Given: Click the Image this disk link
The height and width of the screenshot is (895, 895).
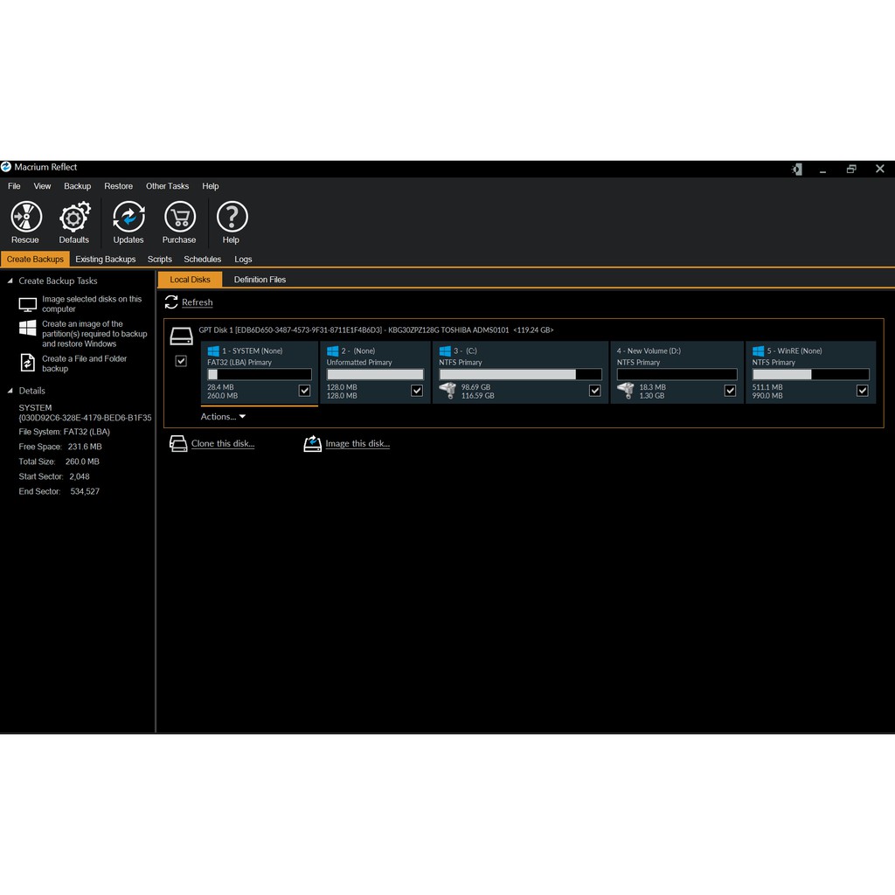Looking at the screenshot, I should 357,444.
